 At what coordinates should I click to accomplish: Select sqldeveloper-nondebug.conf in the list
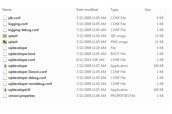(30, 84)
